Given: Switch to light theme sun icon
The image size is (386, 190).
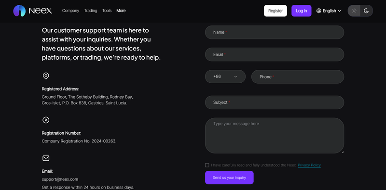Looking at the screenshot, I should (354, 11).
